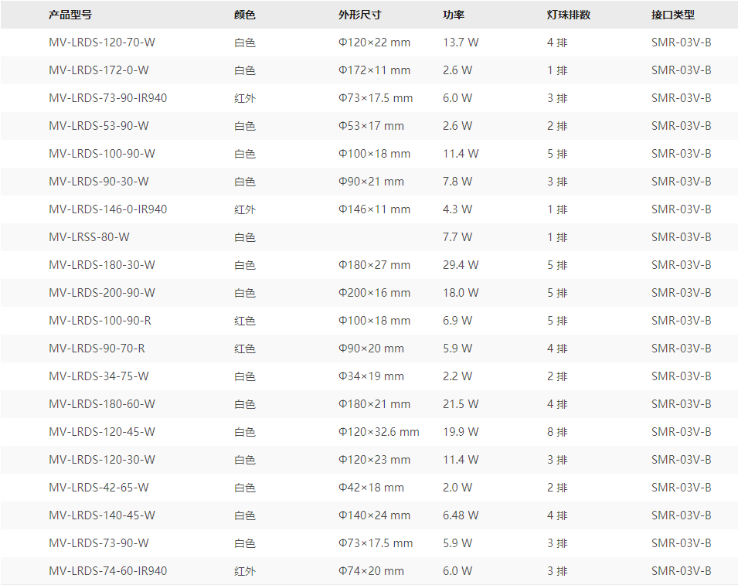
Task: Select the 灯珠排数 column header
Action: (x=569, y=15)
